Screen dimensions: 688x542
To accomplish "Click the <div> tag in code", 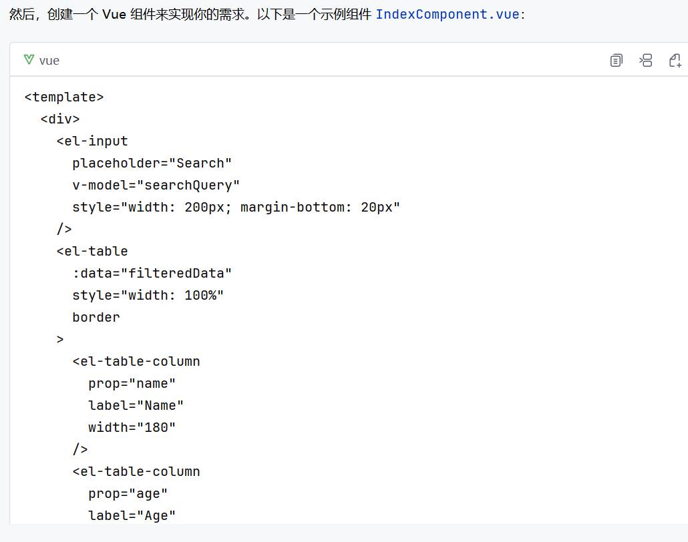I will [x=59, y=119].
